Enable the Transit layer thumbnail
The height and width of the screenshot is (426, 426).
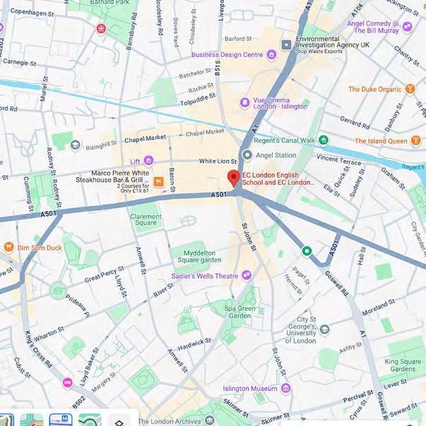[x=61, y=420]
